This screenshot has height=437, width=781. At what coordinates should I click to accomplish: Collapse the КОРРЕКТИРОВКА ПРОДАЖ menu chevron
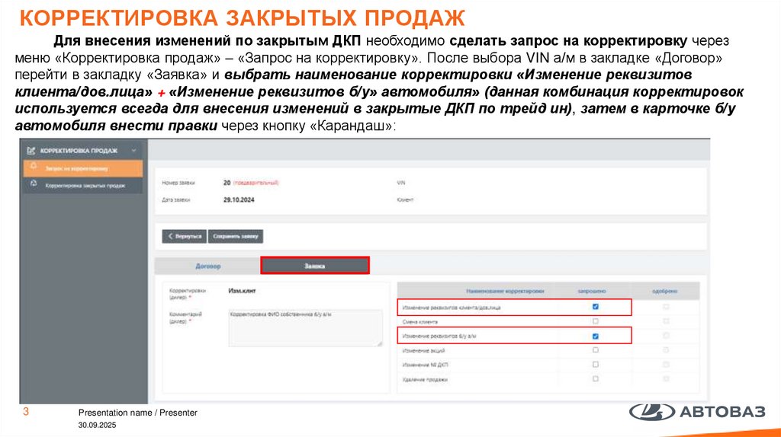(x=133, y=150)
